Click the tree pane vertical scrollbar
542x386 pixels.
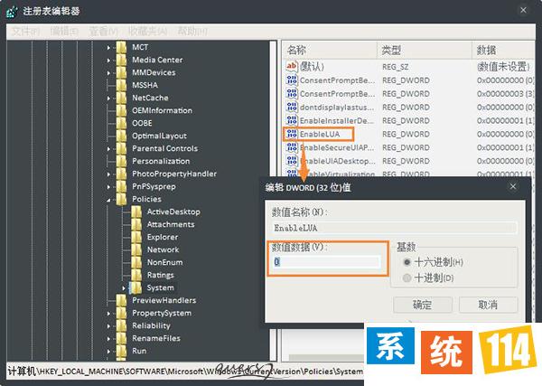pos(273,201)
